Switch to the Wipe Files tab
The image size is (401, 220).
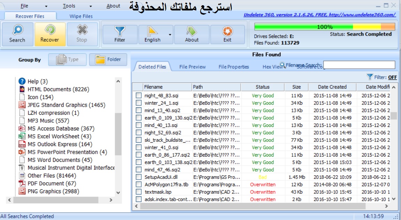coord(81,16)
